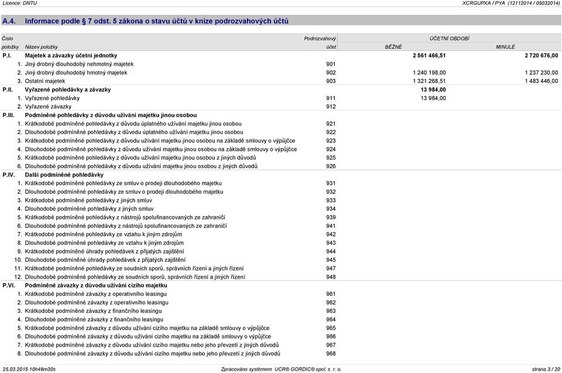The image size is (562, 373).
Task: Click the 'P.VI.' item number
Action: click(8, 286)
